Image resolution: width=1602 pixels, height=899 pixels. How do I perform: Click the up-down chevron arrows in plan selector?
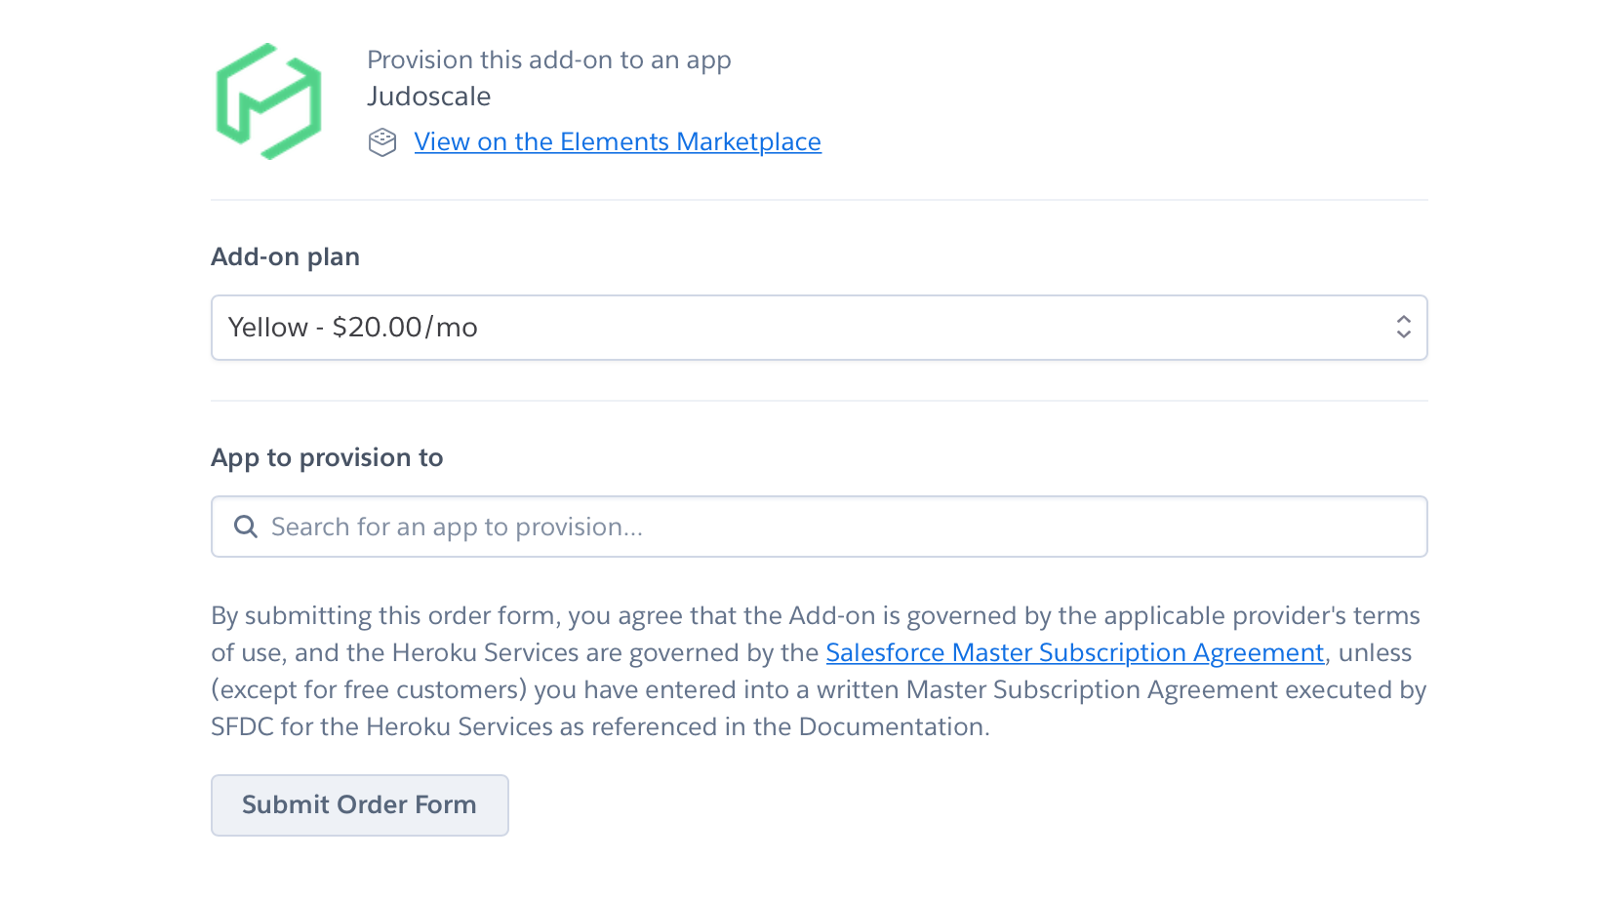pos(1403,327)
